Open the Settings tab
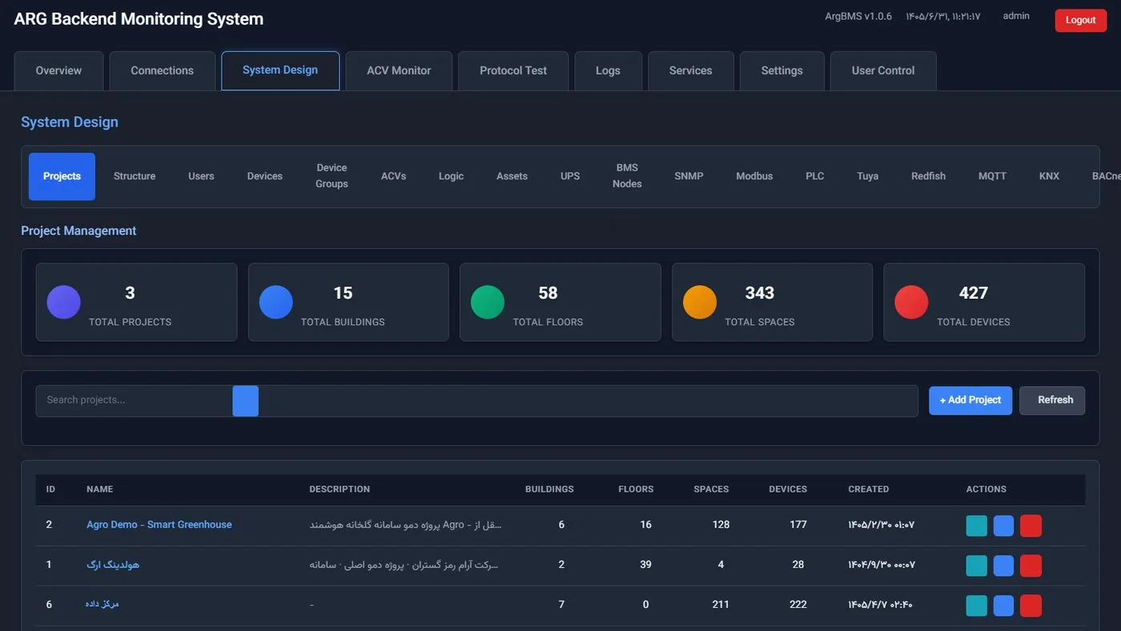1121x631 pixels. coord(782,70)
